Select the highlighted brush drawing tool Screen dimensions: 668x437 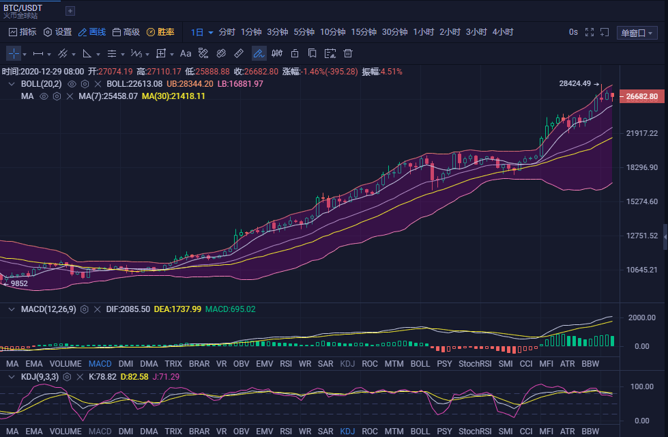pyautogui.click(x=259, y=53)
